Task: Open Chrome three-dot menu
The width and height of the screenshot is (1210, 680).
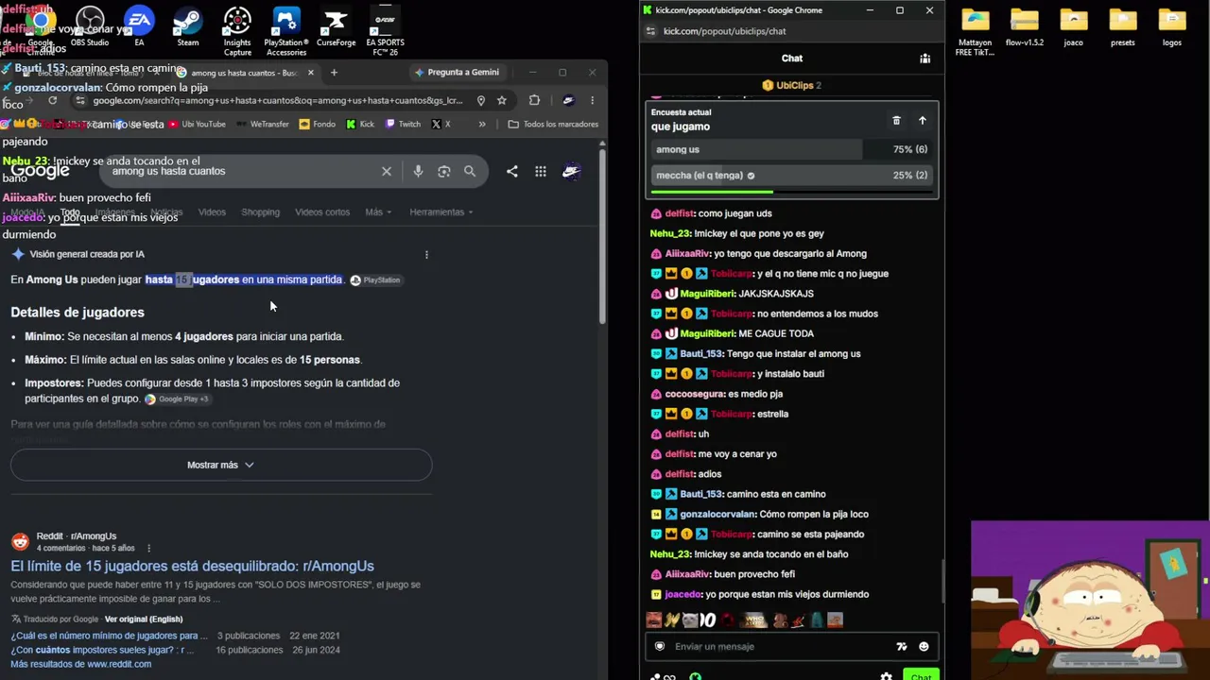Action: [592, 100]
